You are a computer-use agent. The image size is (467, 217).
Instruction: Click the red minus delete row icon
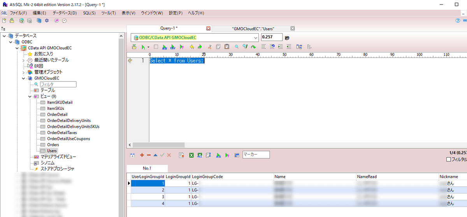coord(149,155)
